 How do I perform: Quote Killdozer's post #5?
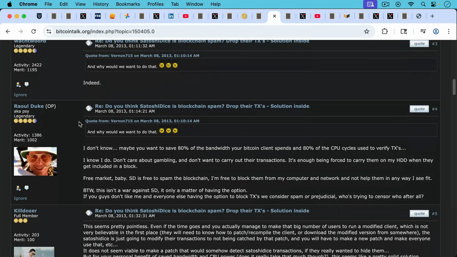419,214
